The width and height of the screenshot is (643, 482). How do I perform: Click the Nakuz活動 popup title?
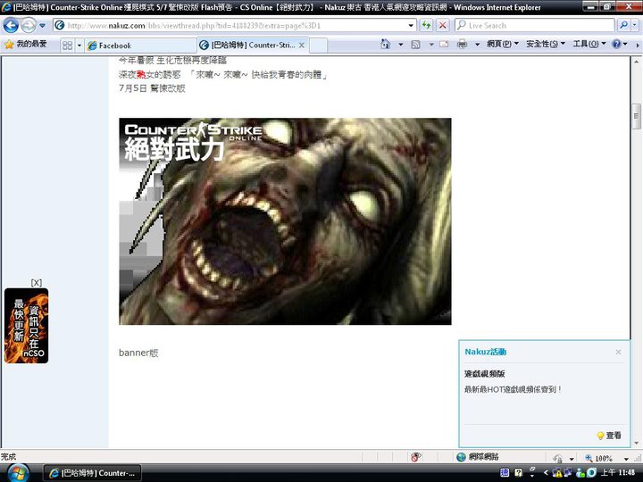tap(486, 352)
